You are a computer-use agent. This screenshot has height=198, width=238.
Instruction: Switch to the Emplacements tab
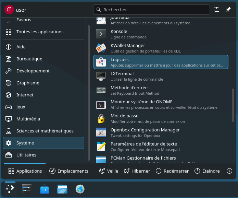(69, 171)
